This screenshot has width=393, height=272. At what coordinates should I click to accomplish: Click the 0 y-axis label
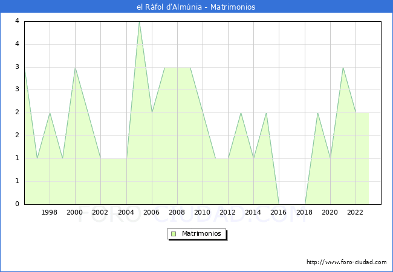click(x=17, y=204)
